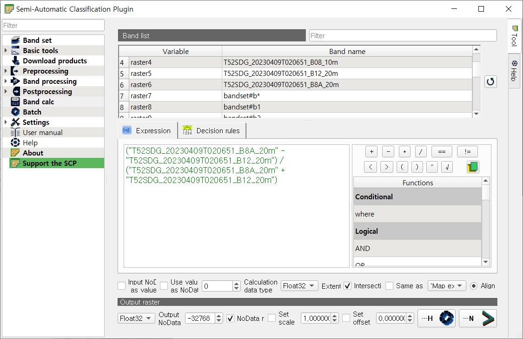Switch to Expression tab
Screen dimensions: 523x339
(147, 130)
